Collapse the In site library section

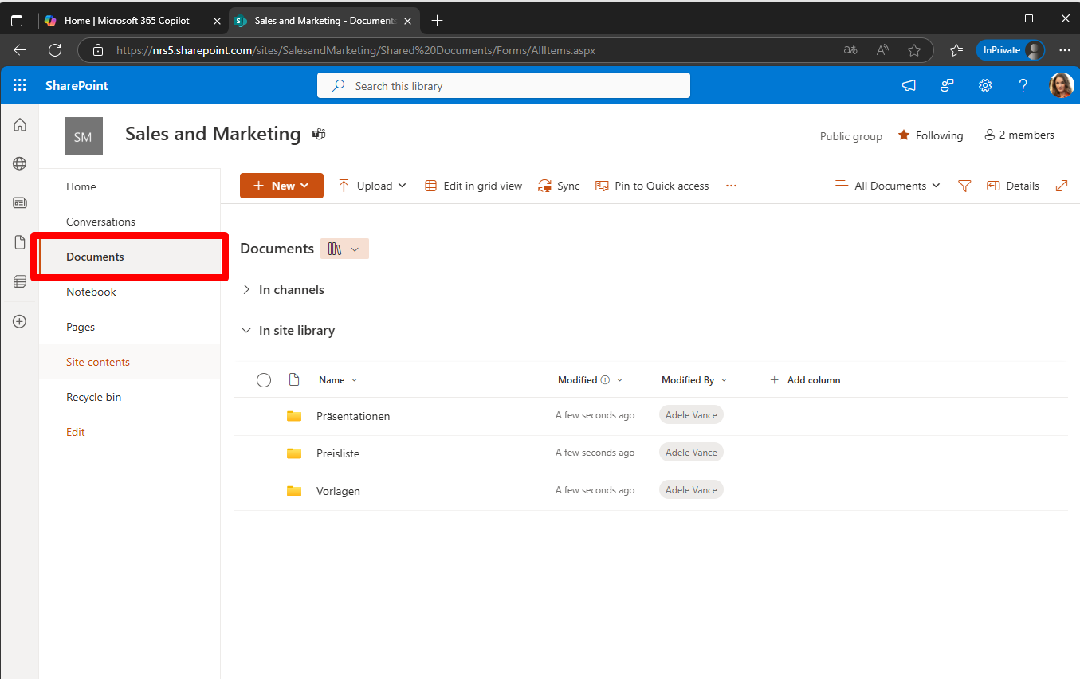pos(246,331)
